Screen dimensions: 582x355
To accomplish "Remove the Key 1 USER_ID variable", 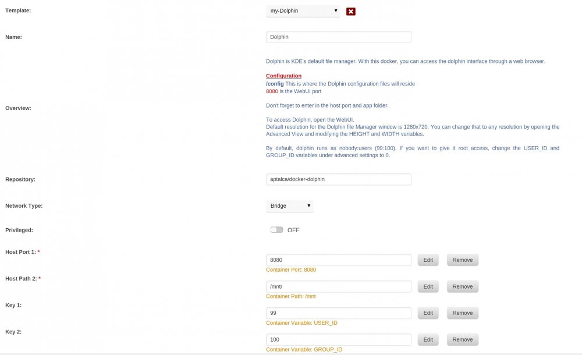I will tap(463, 313).
